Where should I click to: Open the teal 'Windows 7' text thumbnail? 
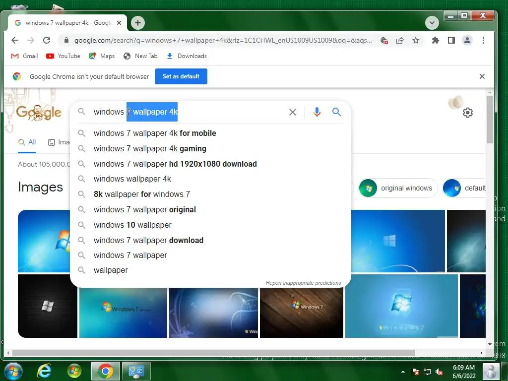[123, 313]
